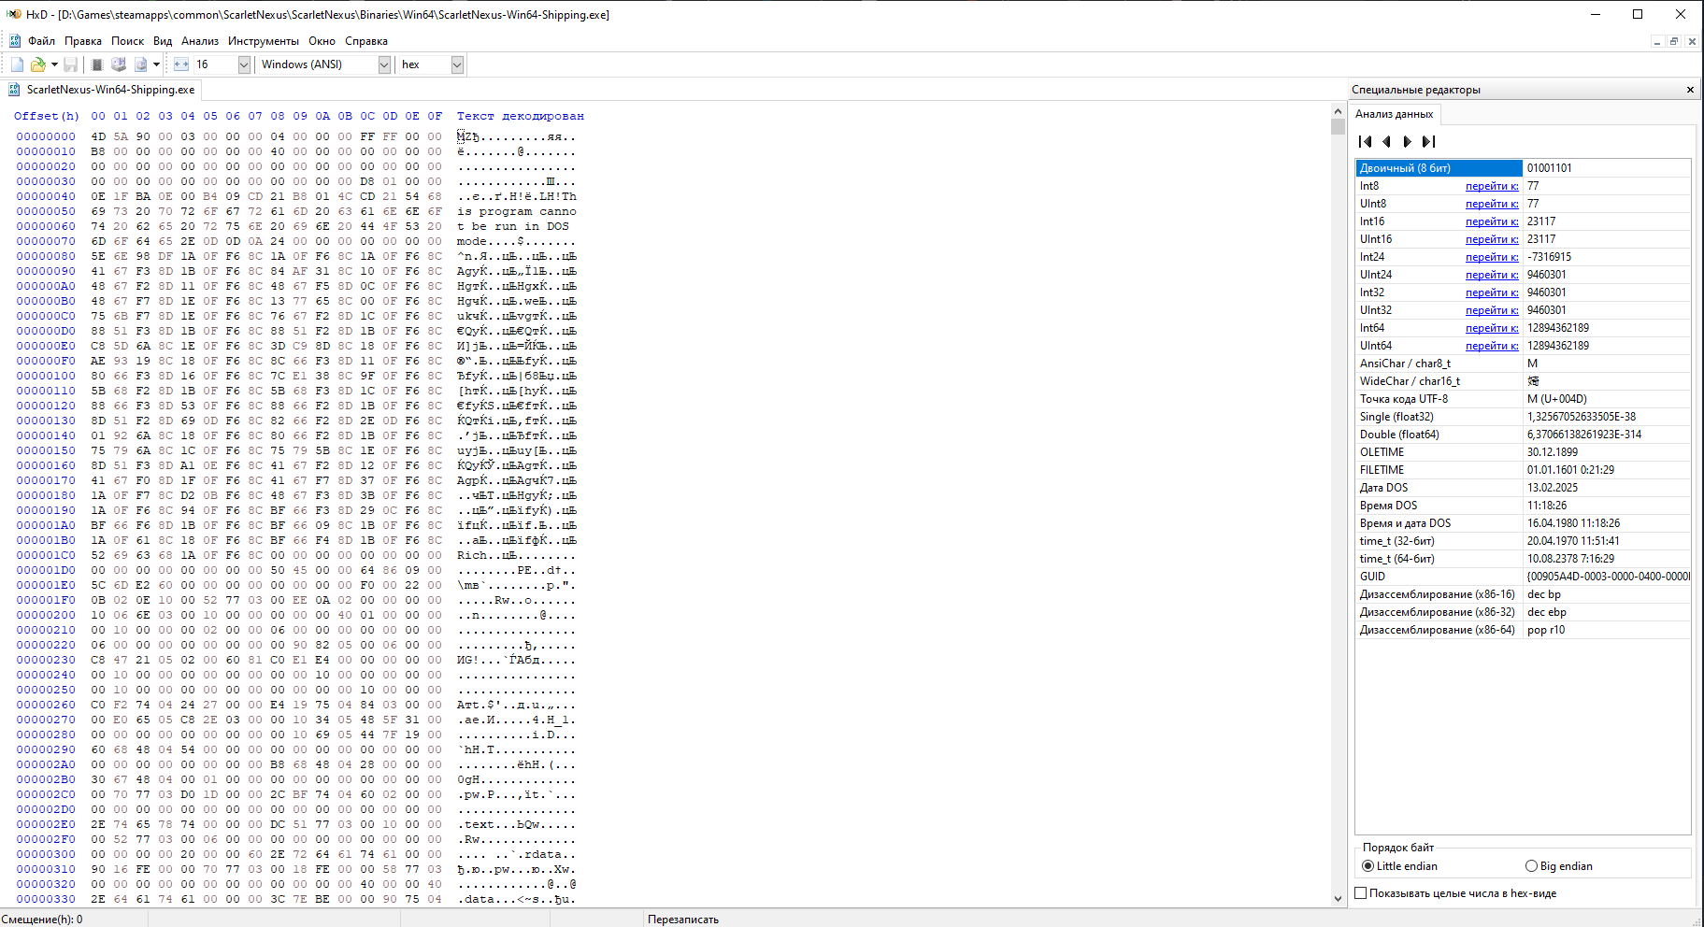Screen dimensions: 1704x927
Task: Click the GUID row in data inspector
Action: [1523, 577]
